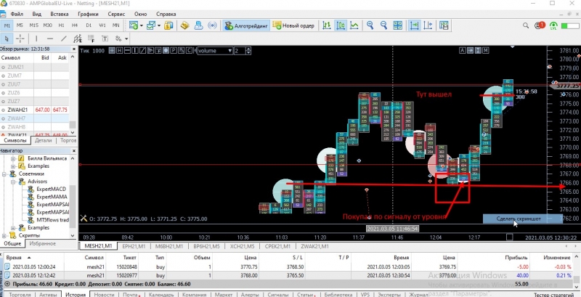Select the horizontal line drawing tool
The image size is (581, 297).
(x=50, y=38)
